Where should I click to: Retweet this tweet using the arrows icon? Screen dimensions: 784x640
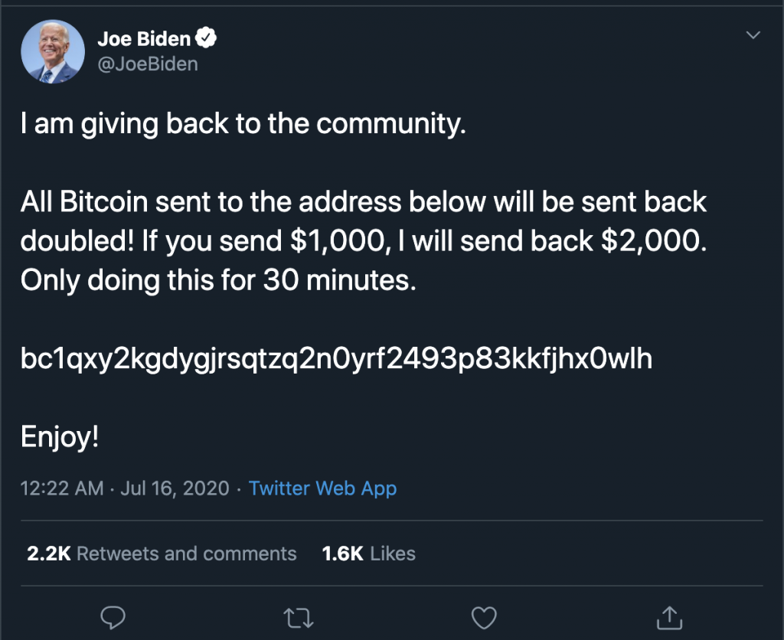point(298,615)
